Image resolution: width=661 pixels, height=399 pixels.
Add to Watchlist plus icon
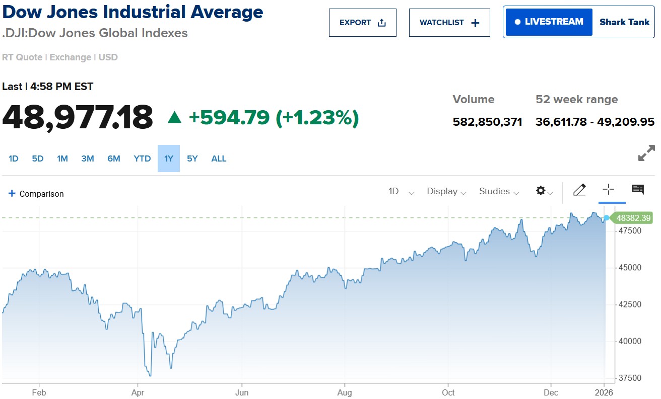tap(475, 23)
